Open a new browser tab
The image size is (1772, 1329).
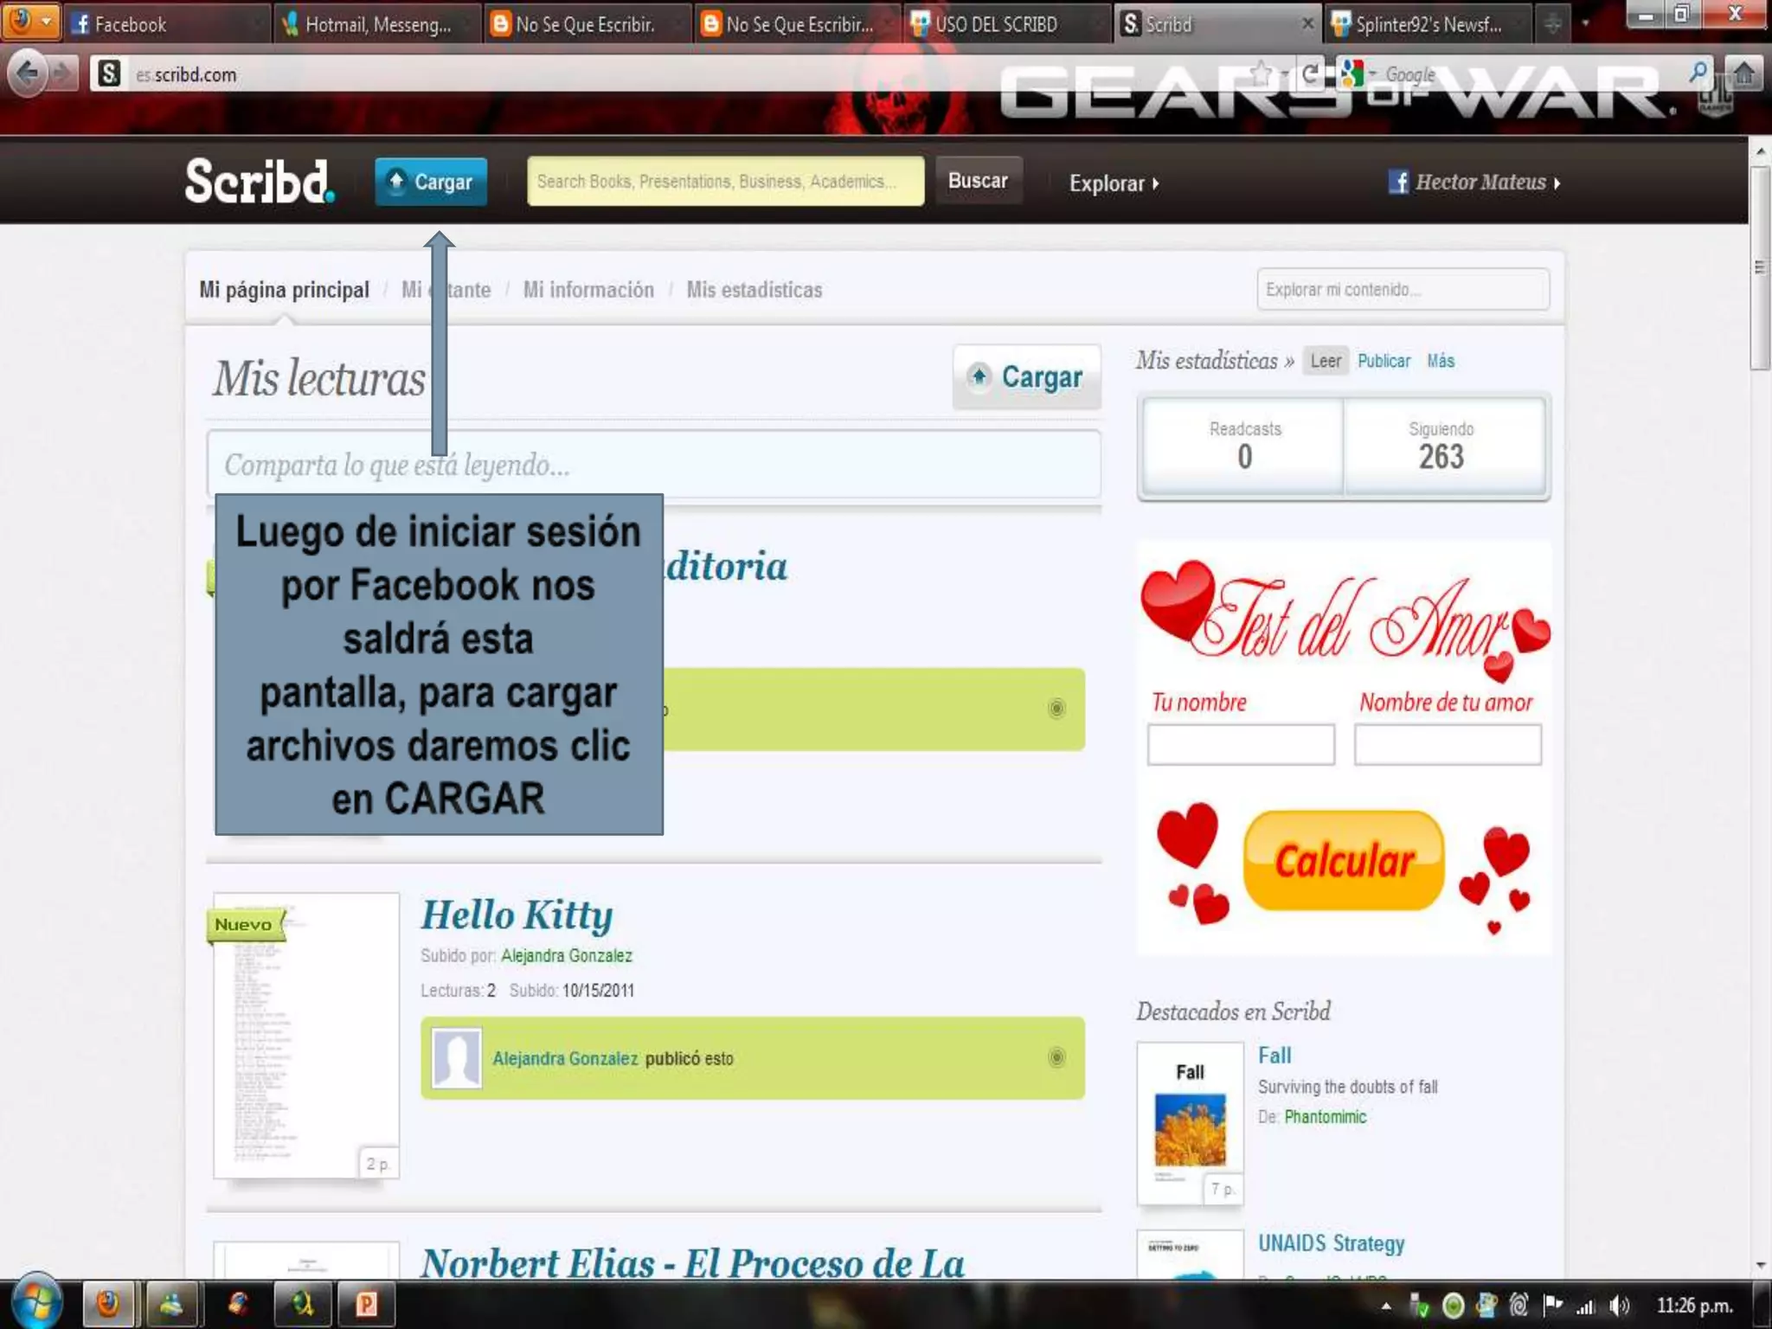click(x=1553, y=24)
